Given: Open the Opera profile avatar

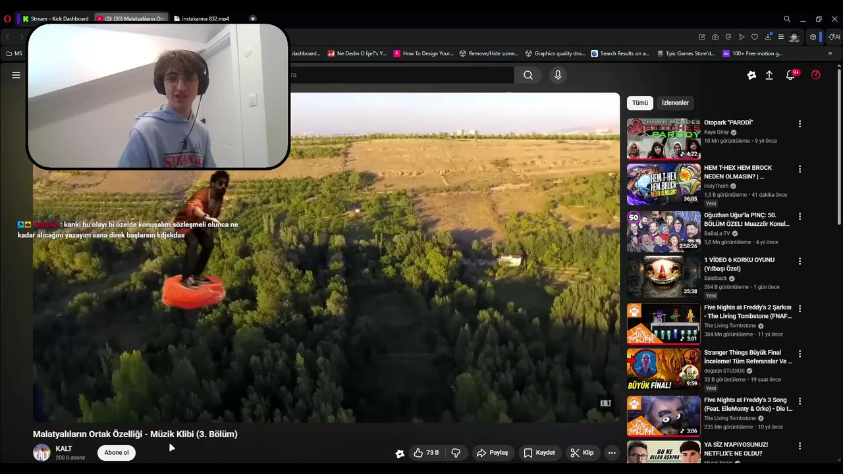Looking at the screenshot, I should [x=795, y=37].
